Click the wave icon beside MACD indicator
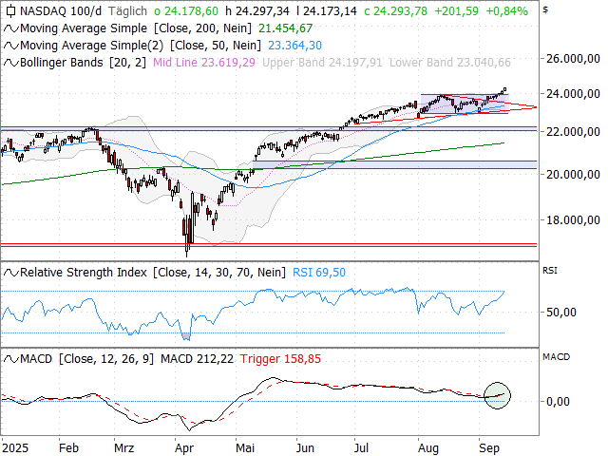The height and width of the screenshot is (456, 608). coord(10,359)
